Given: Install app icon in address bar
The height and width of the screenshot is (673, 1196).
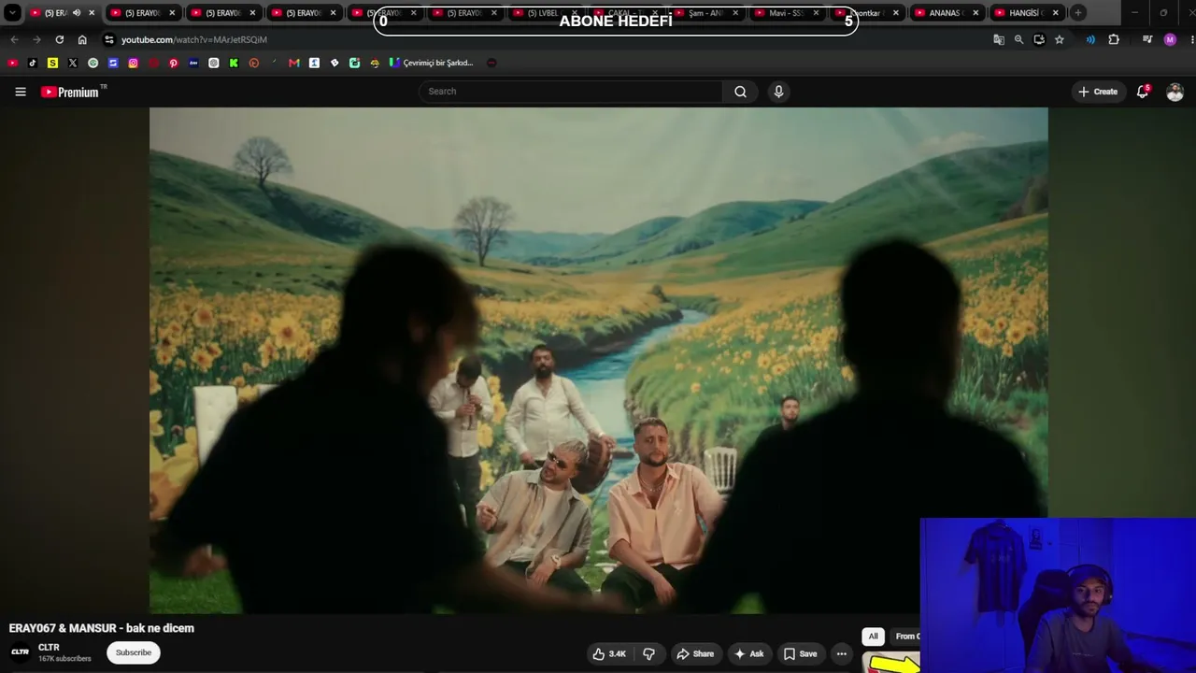Looking at the screenshot, I should [x=1039, y=39].
